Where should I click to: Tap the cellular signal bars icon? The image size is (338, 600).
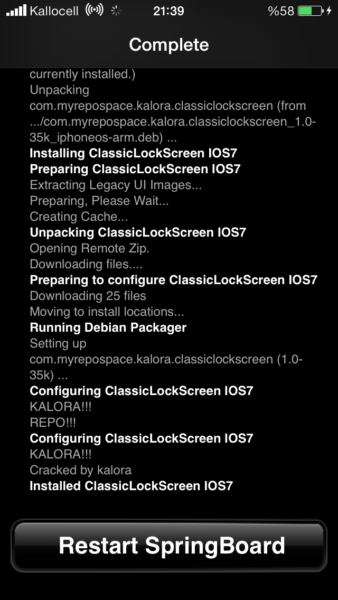(x=16, y=11)
